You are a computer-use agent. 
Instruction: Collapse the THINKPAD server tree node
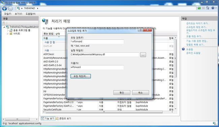4,27
